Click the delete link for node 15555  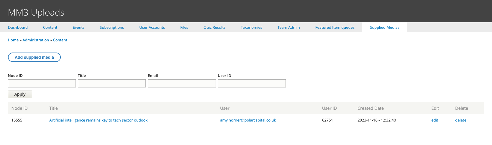coord(460,120)
